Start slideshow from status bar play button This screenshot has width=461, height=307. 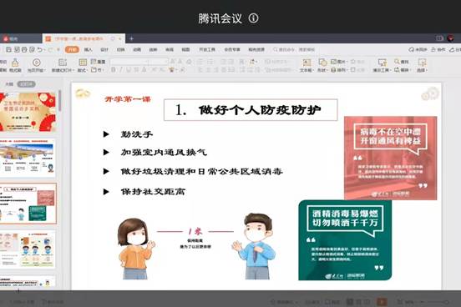[x=382, y=302]
